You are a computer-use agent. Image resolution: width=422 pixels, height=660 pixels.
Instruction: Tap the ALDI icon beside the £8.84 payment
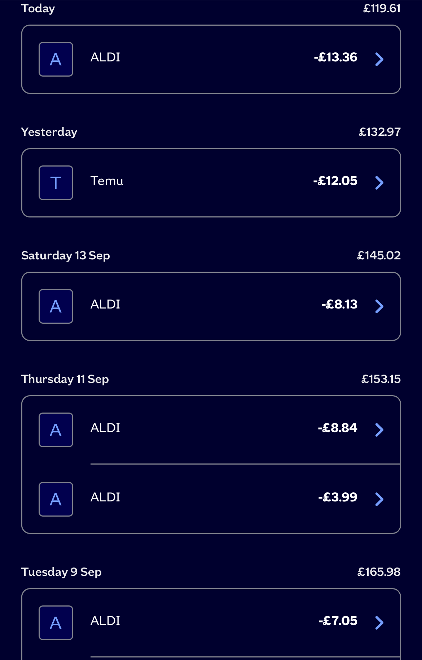point(56,430)
